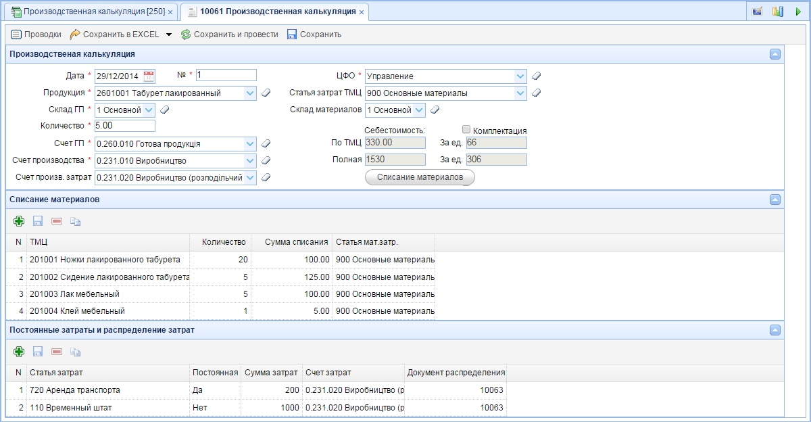
Task: Copy row icon in Списание материалов
Action: 76,221
